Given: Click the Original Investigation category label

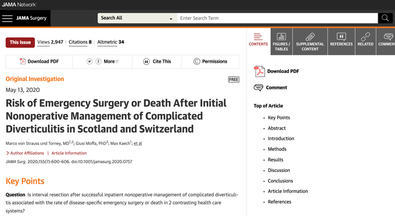Looking at the screenshot, I should (35, 79).
